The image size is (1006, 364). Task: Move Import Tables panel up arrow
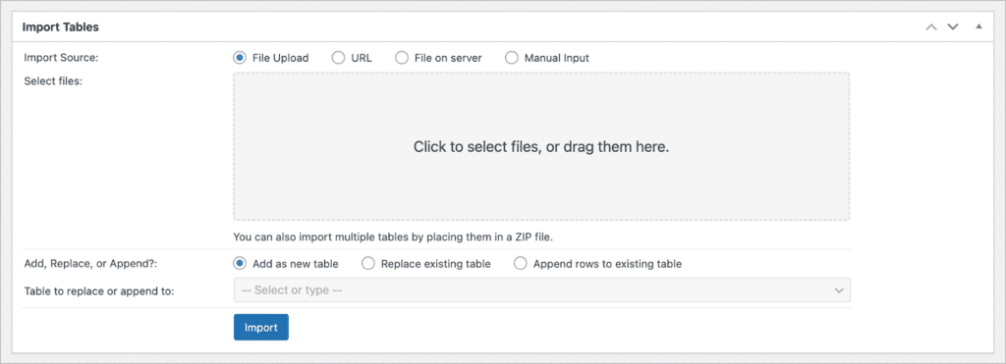(x=931, y=26)
